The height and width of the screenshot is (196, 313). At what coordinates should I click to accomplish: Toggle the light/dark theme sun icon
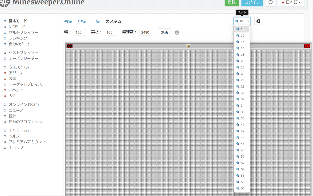(270, 2)
